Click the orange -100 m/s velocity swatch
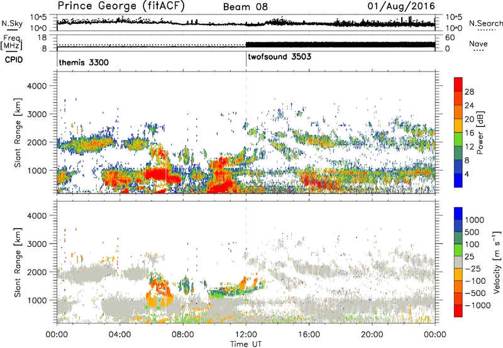The image size is (503, 348). [x=458, y=287]
